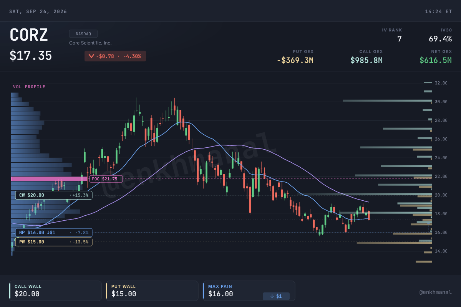Click the PUT WALL $15.00 card
Viewport: 461px width, 307px height.
(x=152, y=291)
